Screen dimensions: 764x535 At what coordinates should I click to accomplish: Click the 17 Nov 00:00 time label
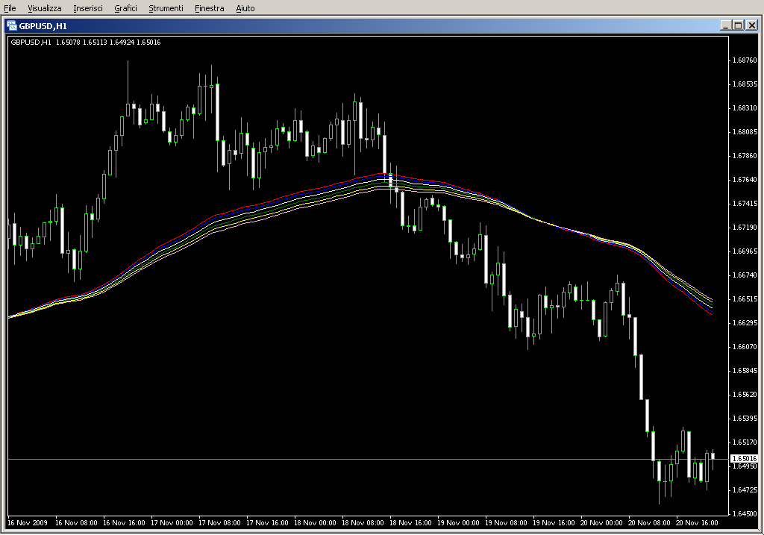click(x=172, y=523)
